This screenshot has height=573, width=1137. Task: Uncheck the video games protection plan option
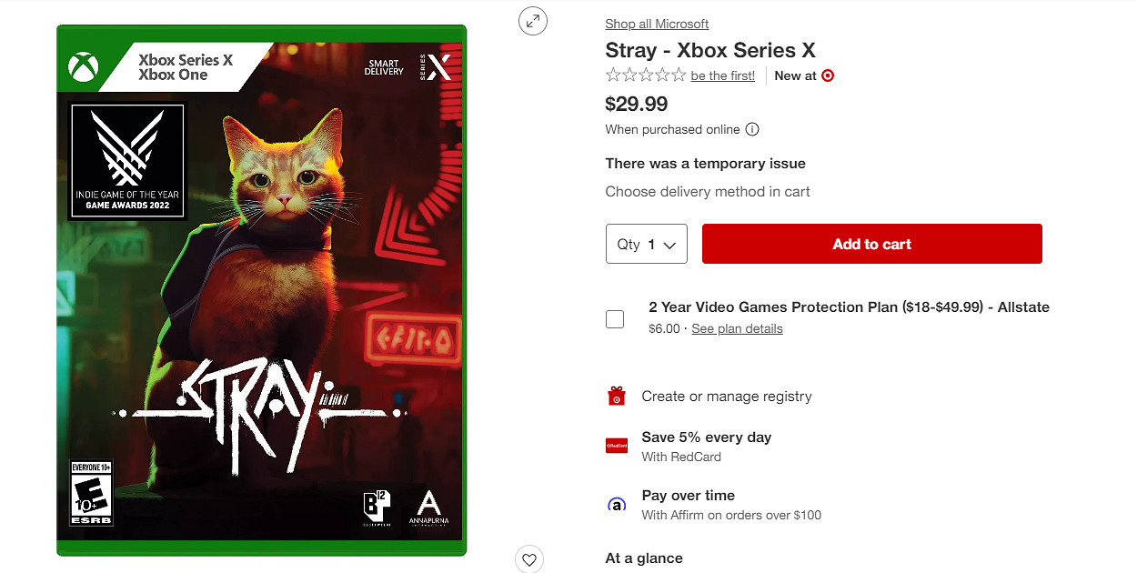point(615,318)
